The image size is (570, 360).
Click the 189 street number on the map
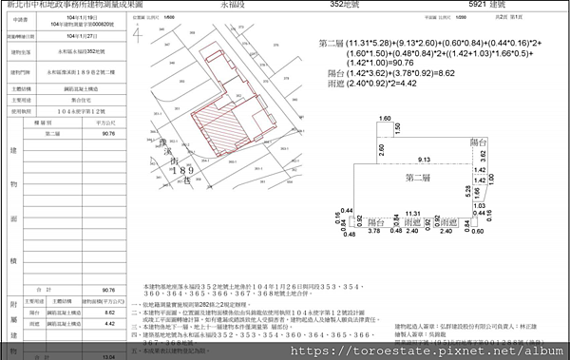(183, 171)
